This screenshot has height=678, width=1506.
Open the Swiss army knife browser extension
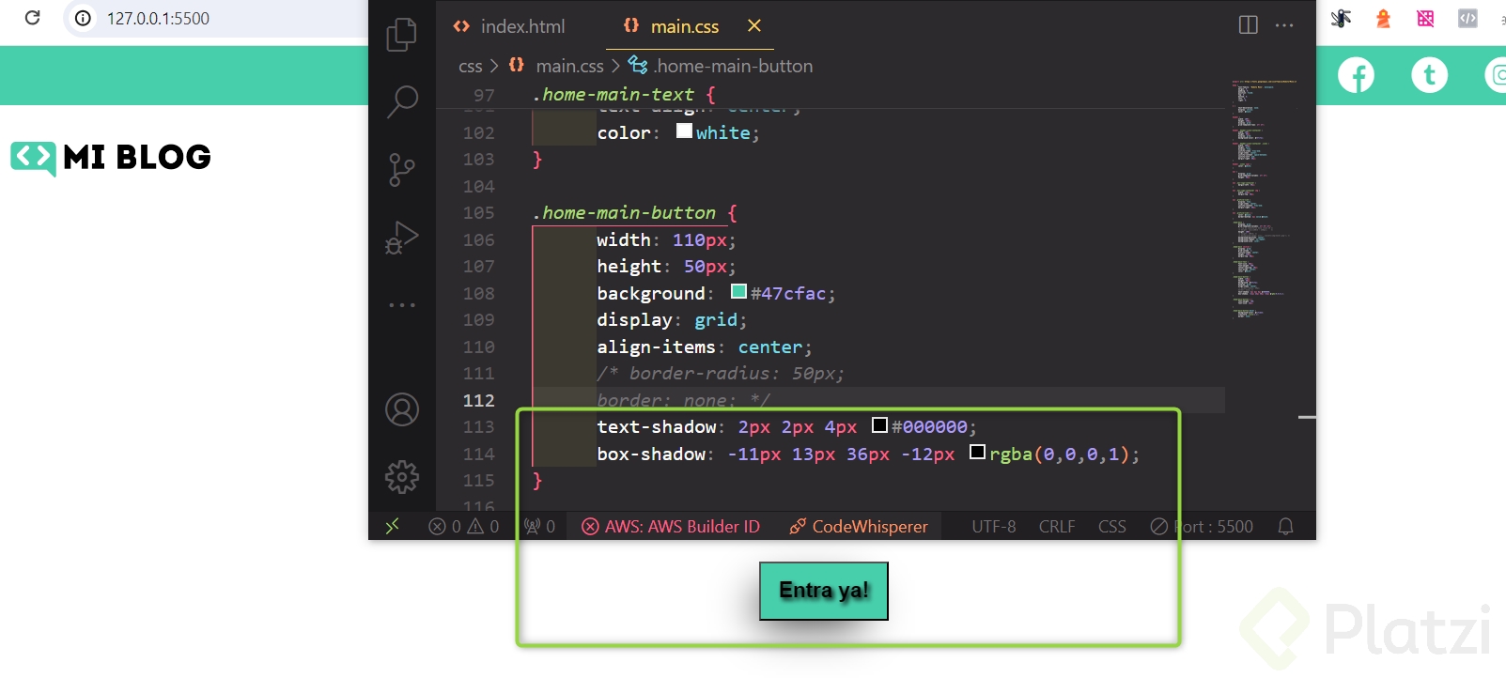point(1341,18)
